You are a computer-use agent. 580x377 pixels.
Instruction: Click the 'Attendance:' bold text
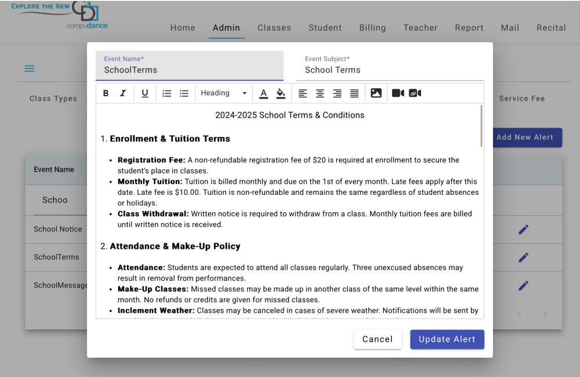click(x=142, y=267)
